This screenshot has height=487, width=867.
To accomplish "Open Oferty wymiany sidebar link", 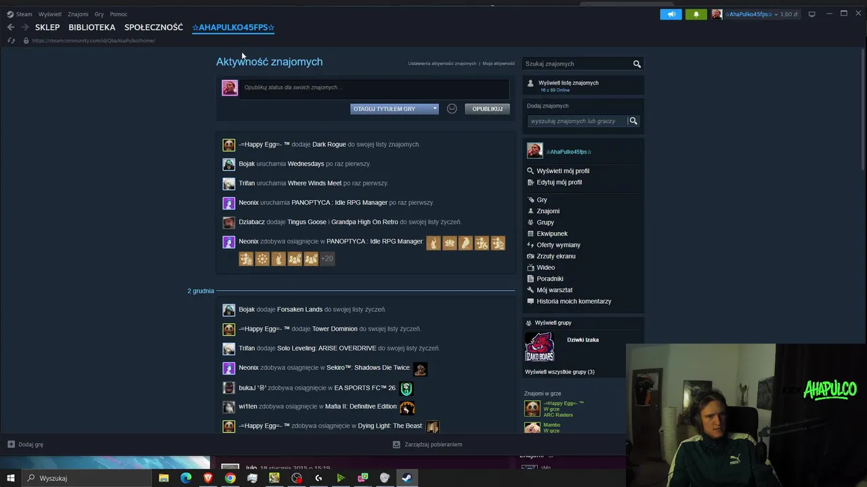I will [559, 245].
